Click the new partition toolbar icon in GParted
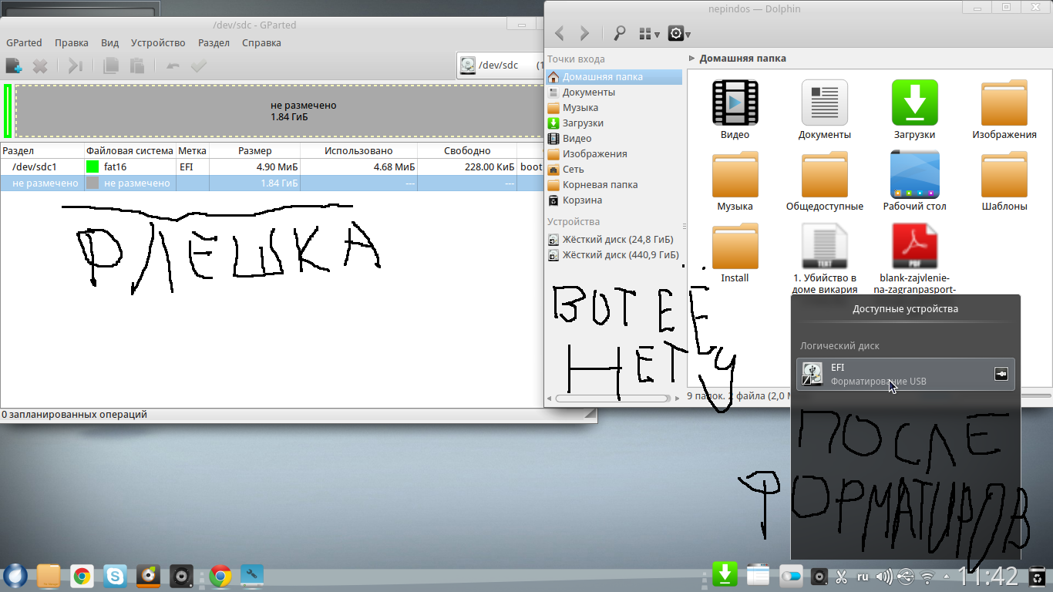Screen dimensions: 1053x592 tap(13, 66)
